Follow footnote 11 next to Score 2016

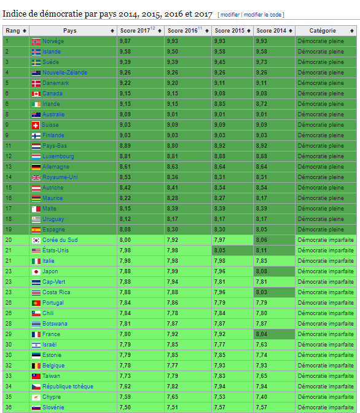[200, 28]
